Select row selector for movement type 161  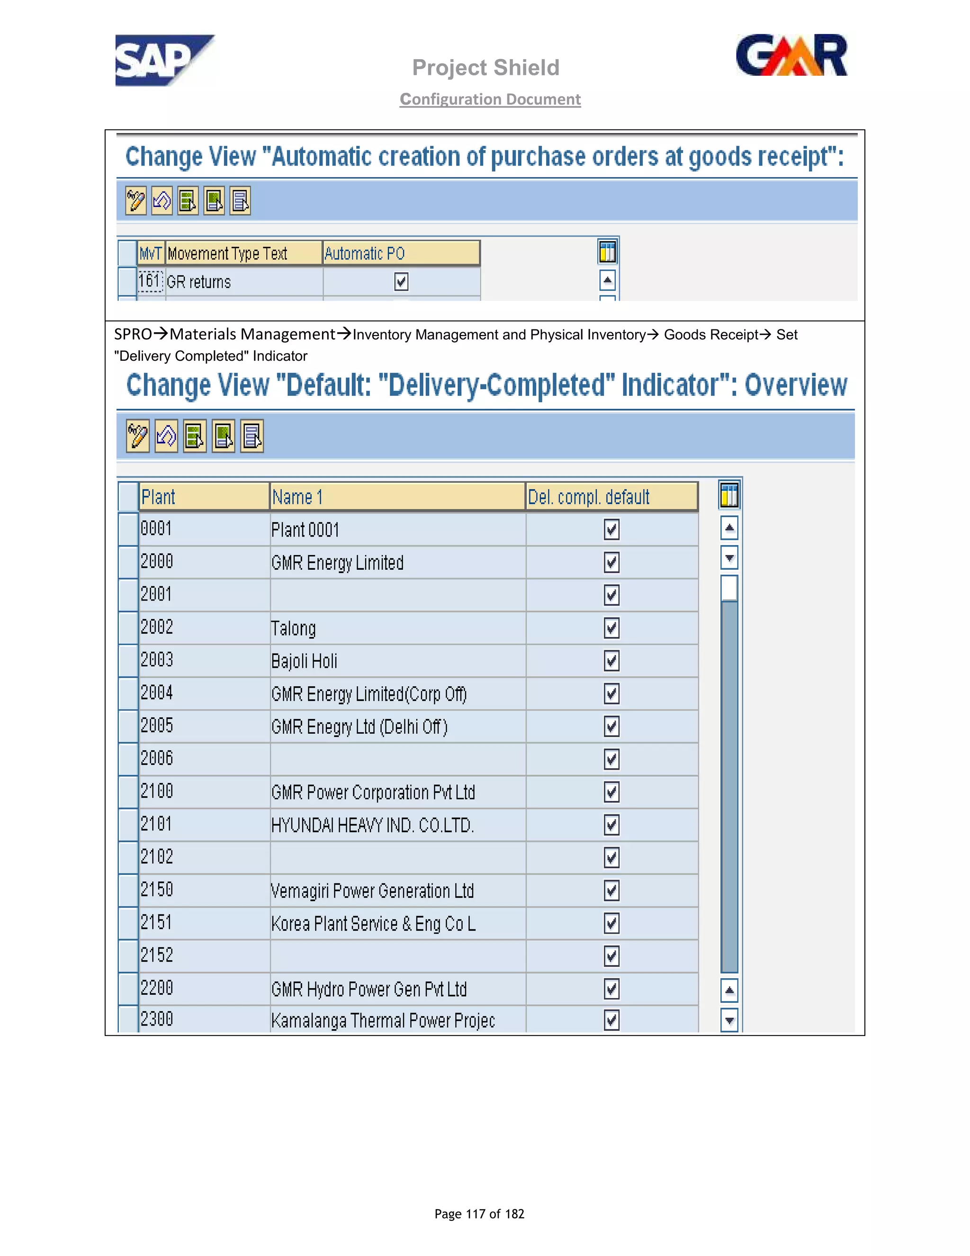pos(127,282)
